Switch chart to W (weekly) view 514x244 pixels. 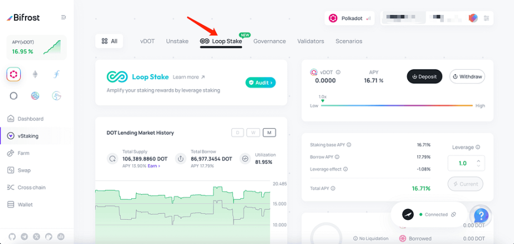click(x=254, y=133)
